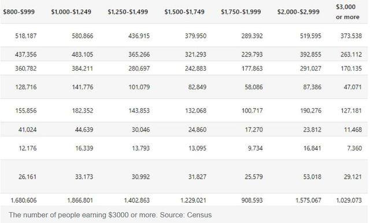Viewport: 370px width, 223px height.
Task: Select the cell with 7,360
Action: pyautogui.click(x=354, y=148)
